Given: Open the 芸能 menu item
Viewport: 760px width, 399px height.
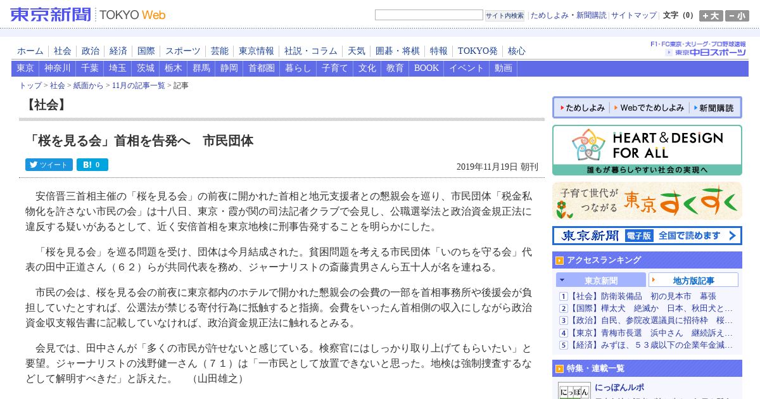Looking at the screenshot, I should coord(220,51).
